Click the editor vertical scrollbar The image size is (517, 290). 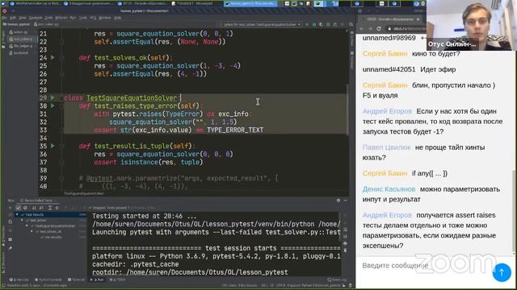[x=347, y=109]
